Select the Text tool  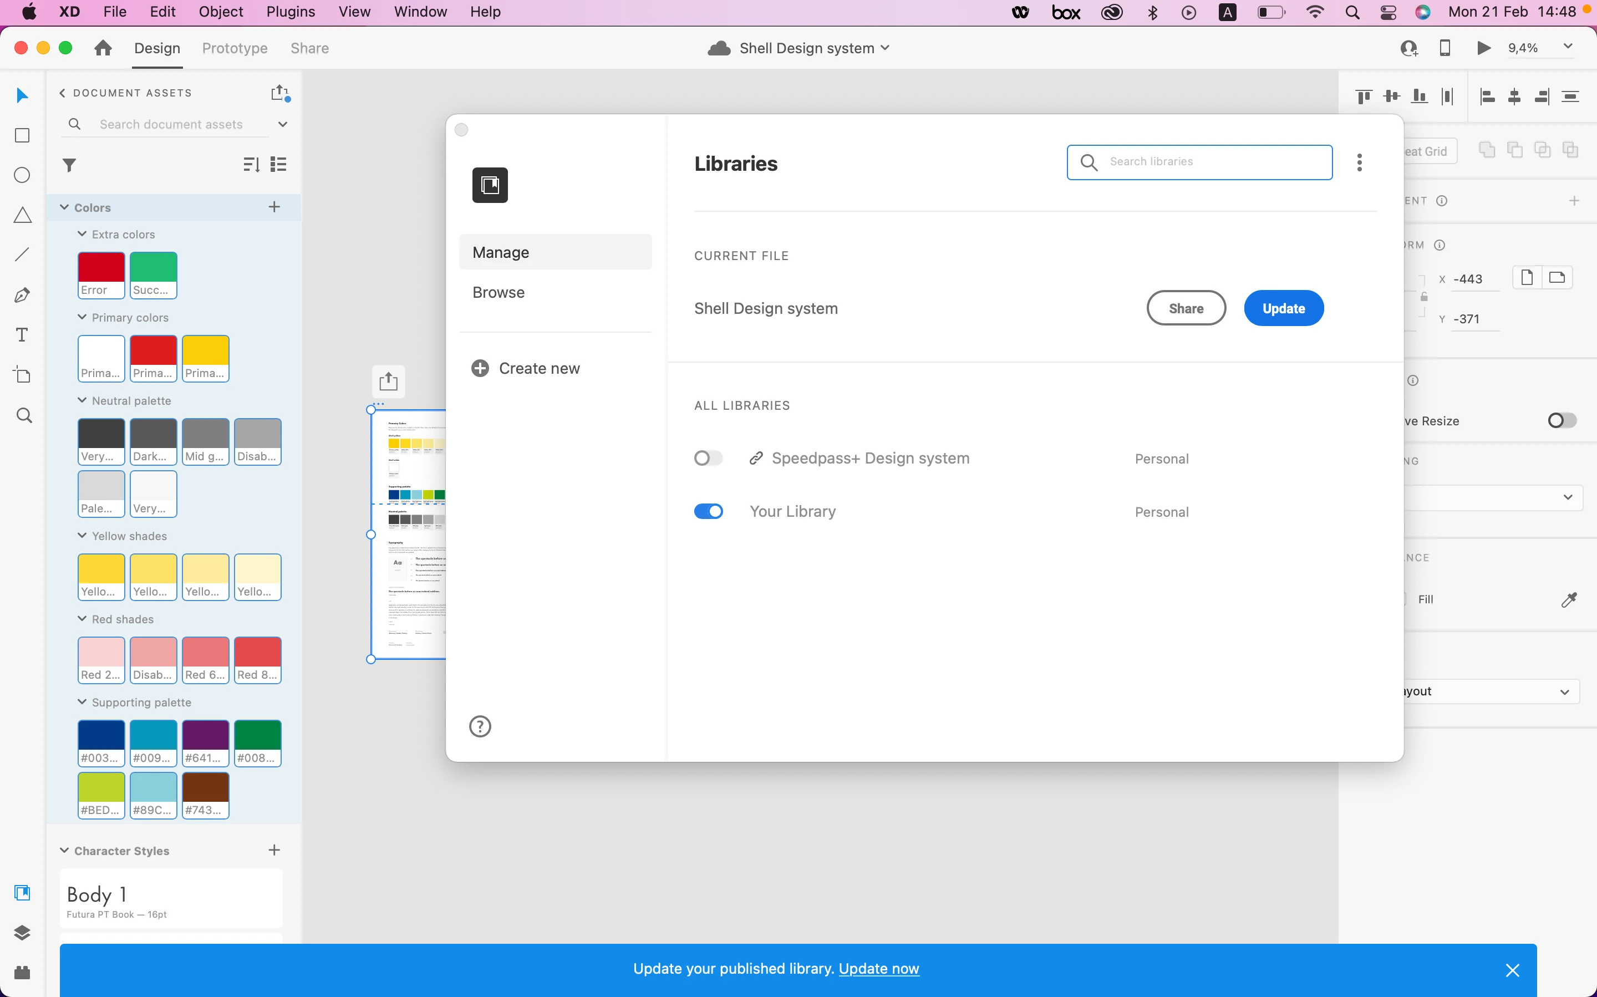click(x=22, y=335)
